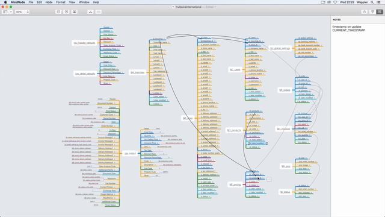Open the Node menu

click(49, 2)
